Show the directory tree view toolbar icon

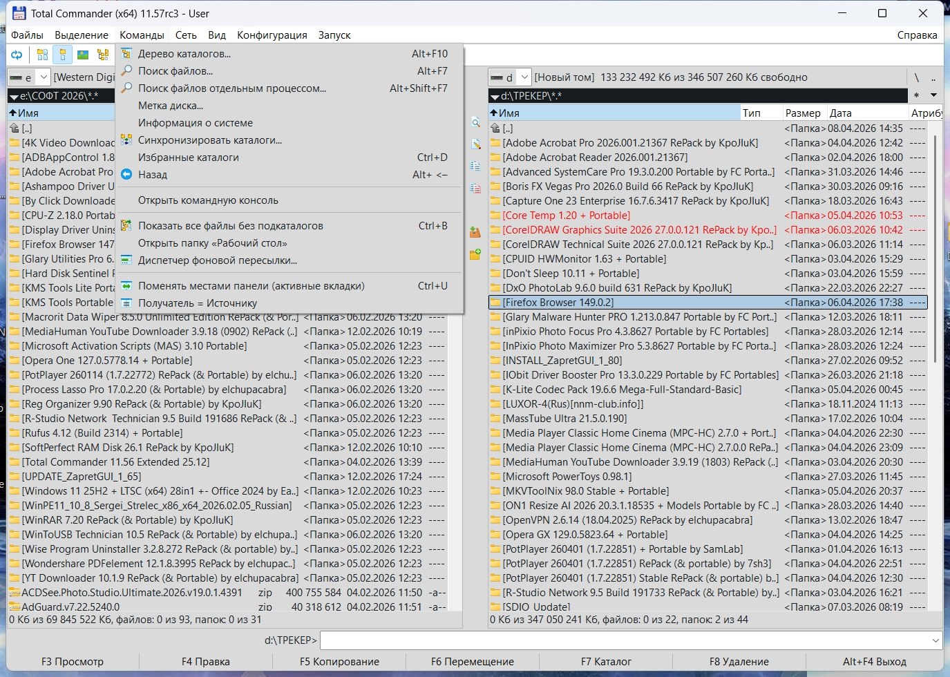coord(103,55)
